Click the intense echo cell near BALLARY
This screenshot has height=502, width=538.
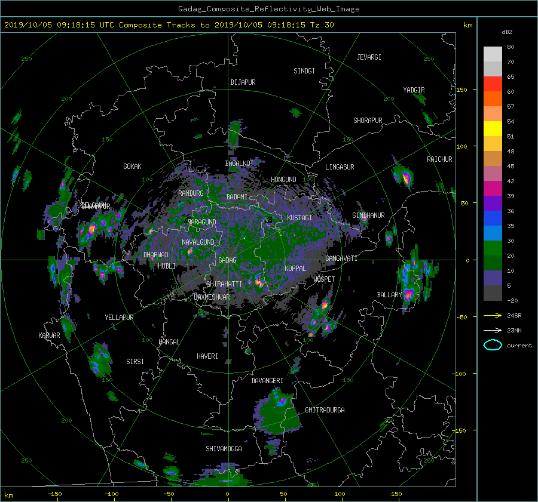tap(408, 294)
